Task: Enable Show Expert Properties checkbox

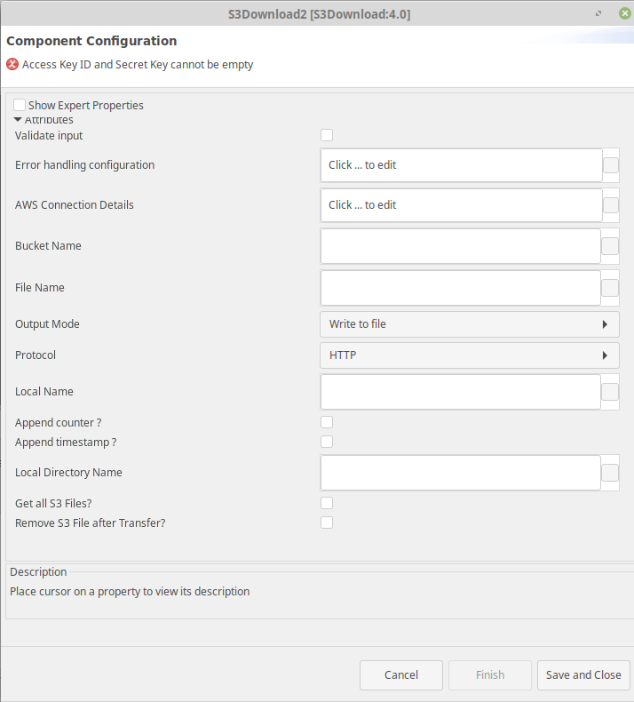Action: 20,105
